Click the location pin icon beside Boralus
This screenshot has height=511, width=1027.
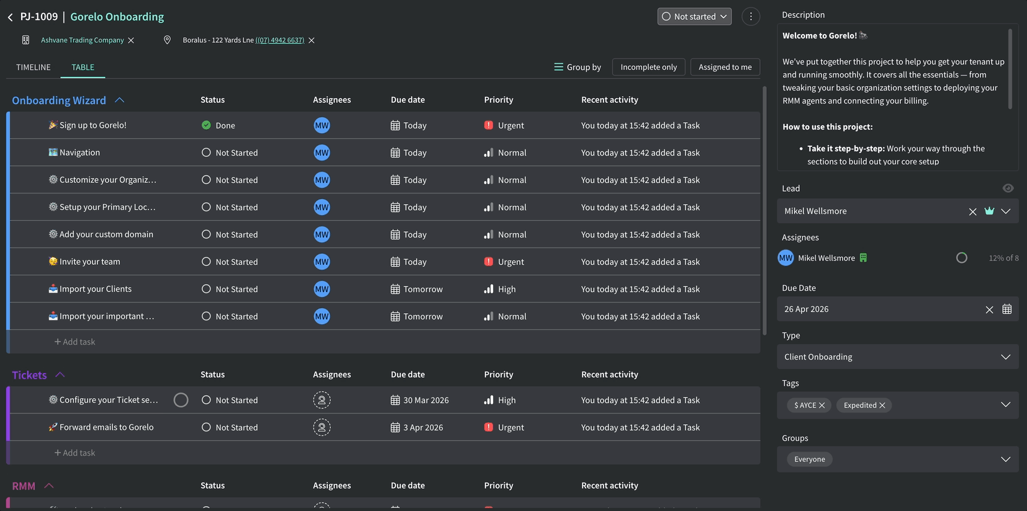[167, 40]
